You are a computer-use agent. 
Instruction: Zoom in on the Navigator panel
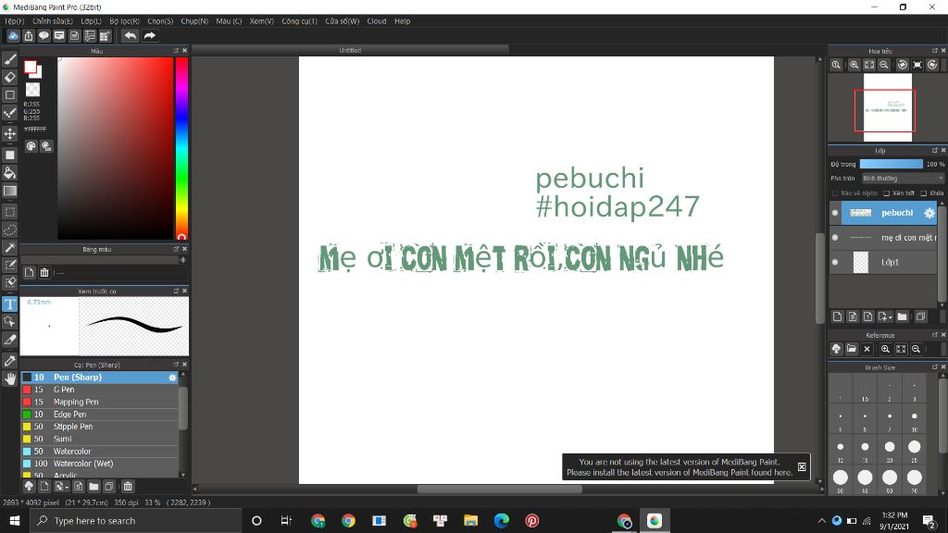coord(854,65)
